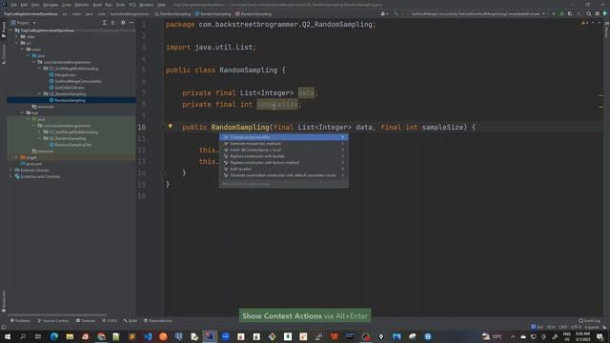Viewport: 610px width, 343px height.
Task: Expand the .idea folder arrow
Action: [17, 36]
